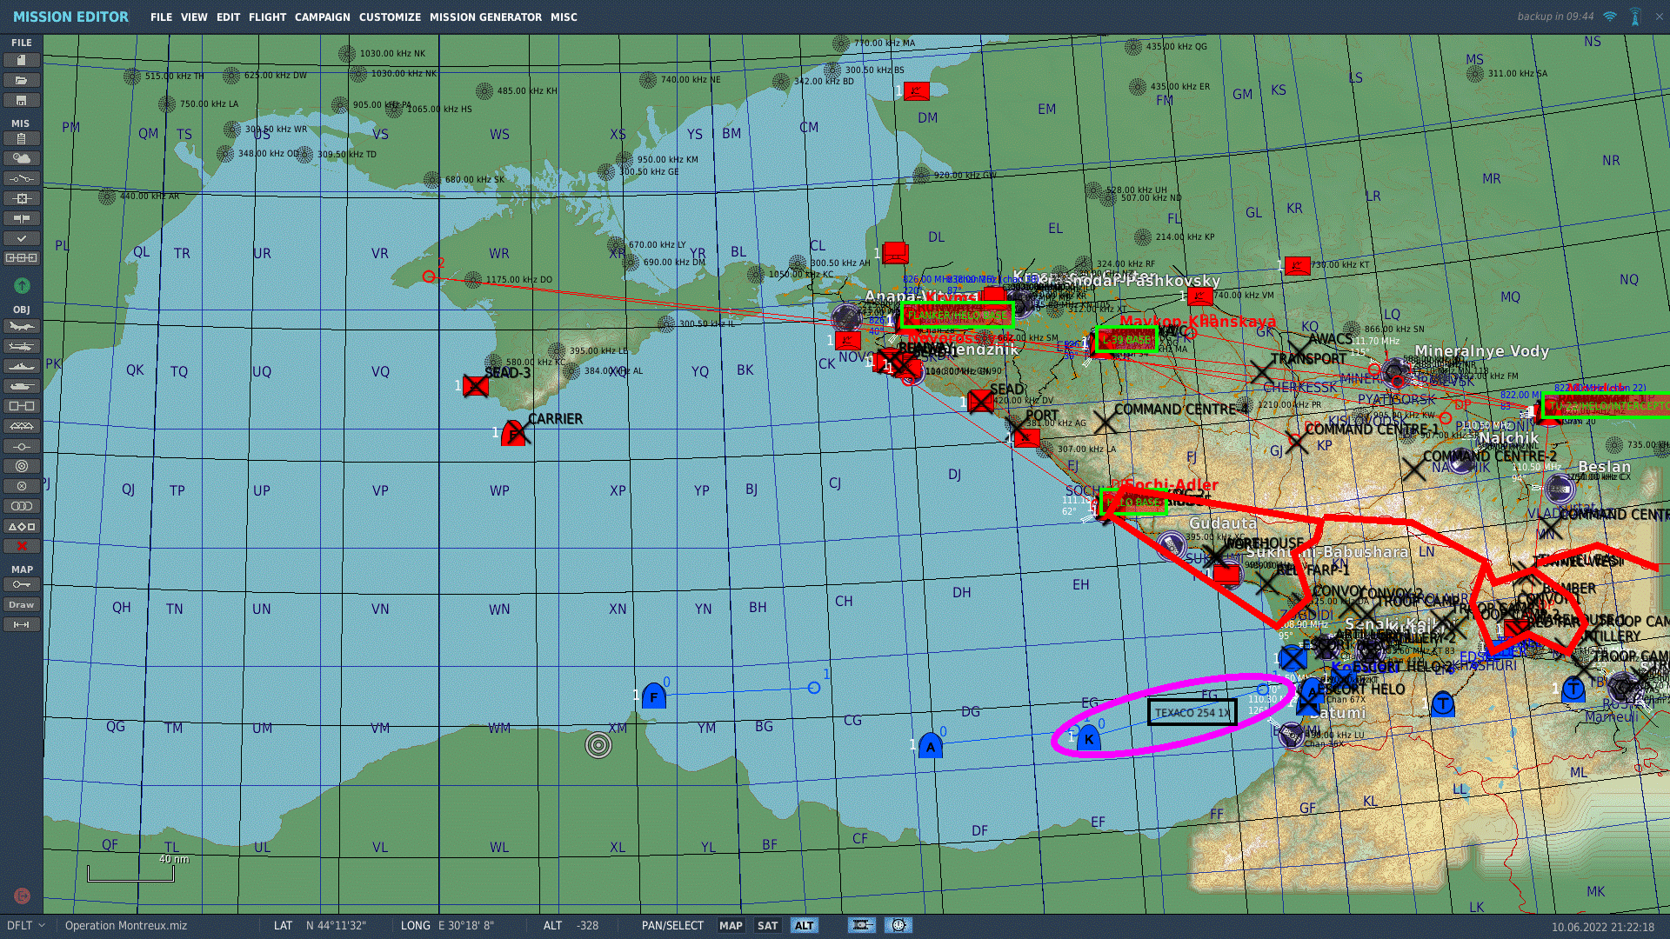The height and width of the screenshot is (939, 1670).
Task: Toggle the ALT map mode button
Action: tap(804, 926)
